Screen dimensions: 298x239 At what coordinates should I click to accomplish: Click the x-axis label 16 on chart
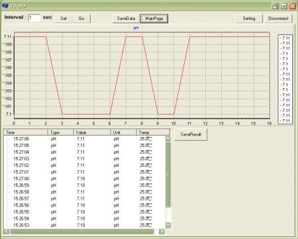point(269,123)
